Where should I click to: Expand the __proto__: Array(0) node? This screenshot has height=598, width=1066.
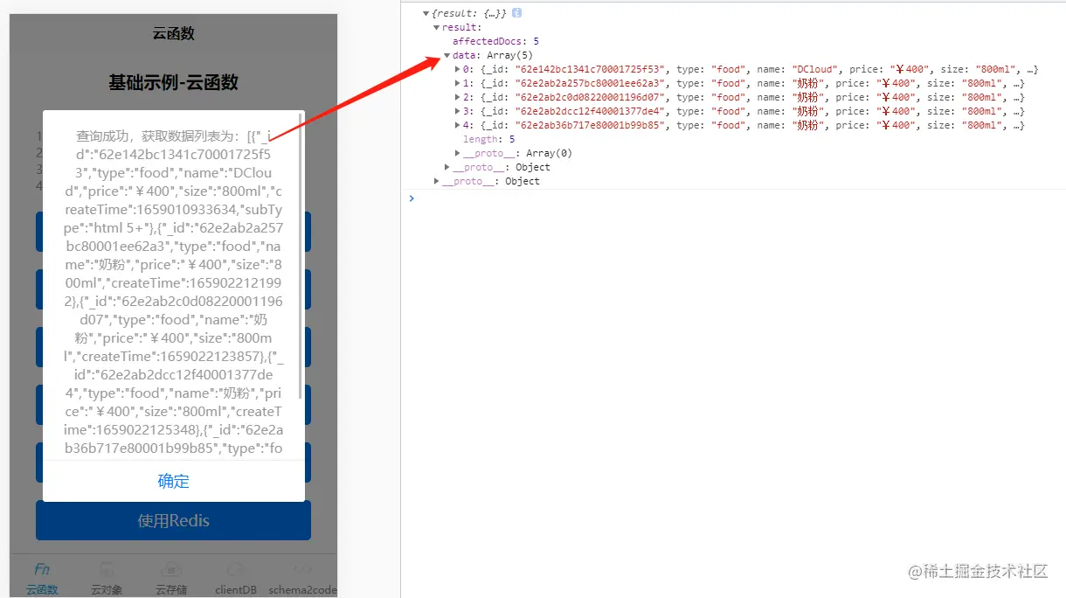pos(457,153)
